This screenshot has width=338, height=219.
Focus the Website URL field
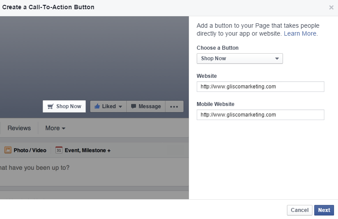261,87
